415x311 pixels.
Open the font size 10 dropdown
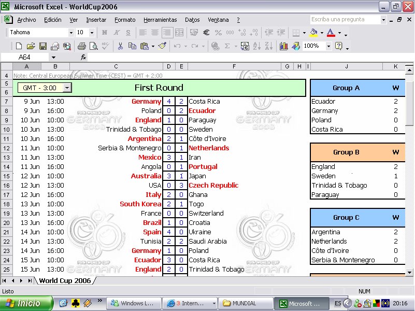pos(92,33)
